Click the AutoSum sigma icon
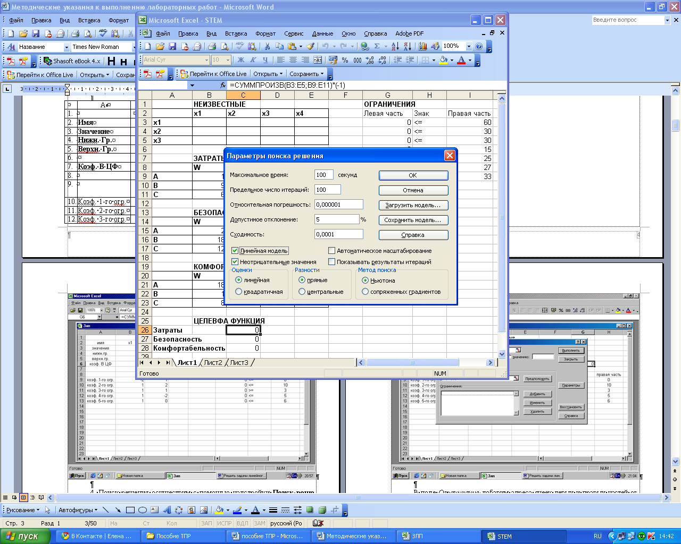The image size is (681, 544). [x=377, y=46]
